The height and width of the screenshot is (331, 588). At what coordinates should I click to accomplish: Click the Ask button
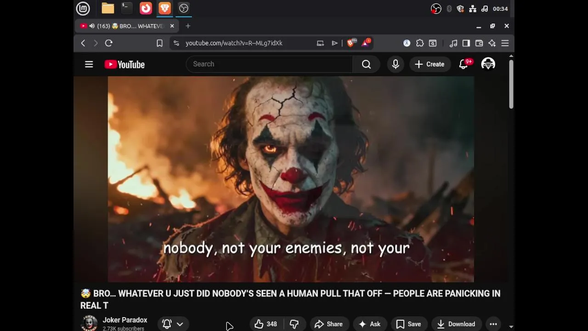point(370,324)
